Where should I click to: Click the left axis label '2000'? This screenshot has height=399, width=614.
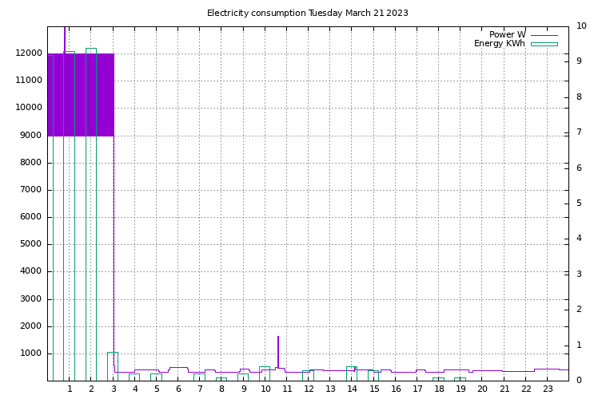(x=30, y=326)
